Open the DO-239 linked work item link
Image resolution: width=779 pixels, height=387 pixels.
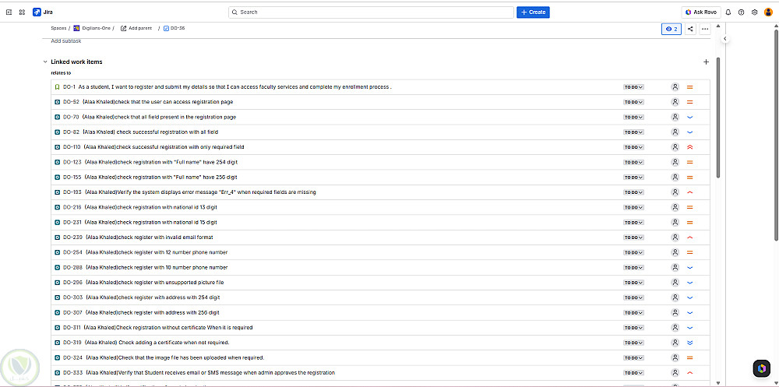(72, 237)
